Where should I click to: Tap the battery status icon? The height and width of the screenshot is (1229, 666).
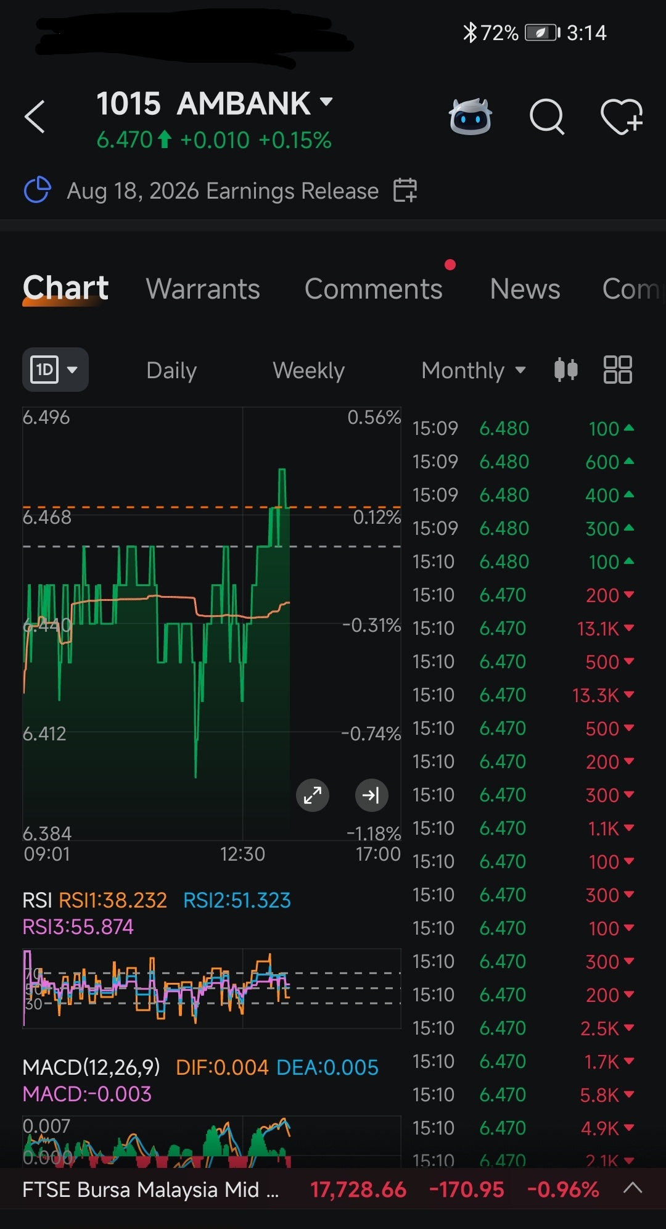pyautogui.click(x=542, y=33)
